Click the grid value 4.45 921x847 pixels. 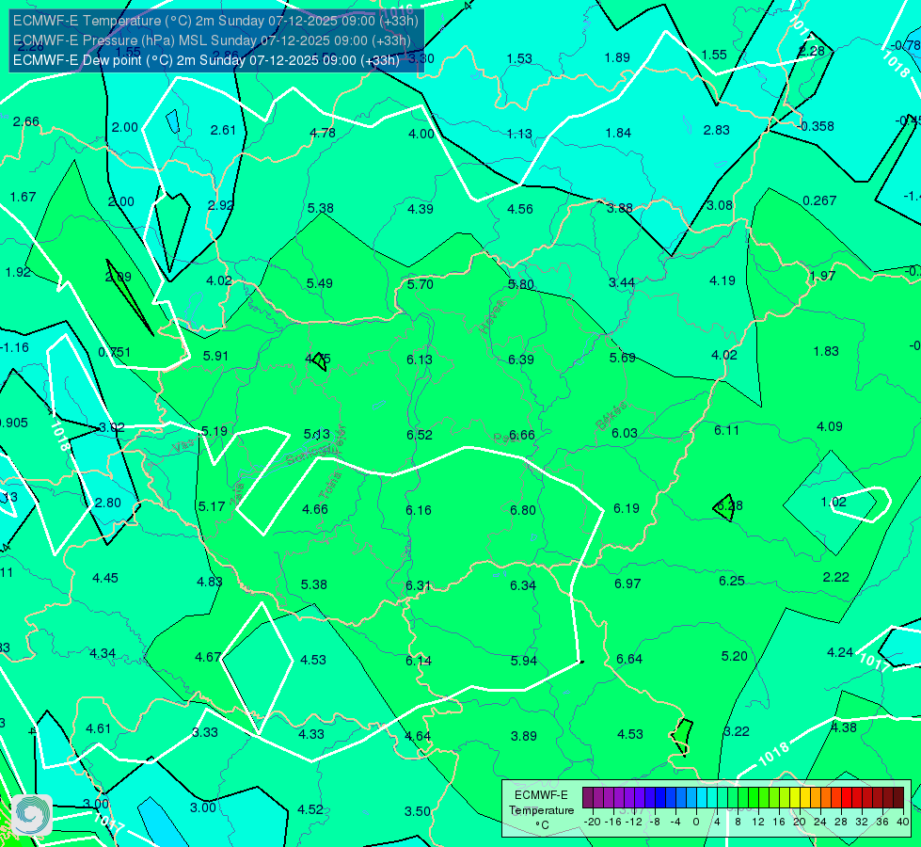coord(105,579)
